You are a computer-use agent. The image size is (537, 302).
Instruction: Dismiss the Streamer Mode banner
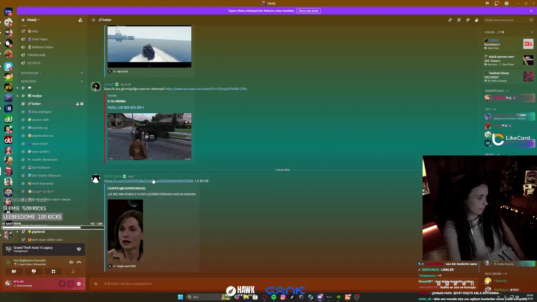click(531, 10)
